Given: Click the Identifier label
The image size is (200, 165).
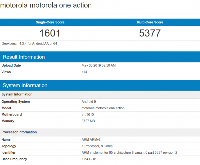Looking at the screenshot, I should click(8, 153).
